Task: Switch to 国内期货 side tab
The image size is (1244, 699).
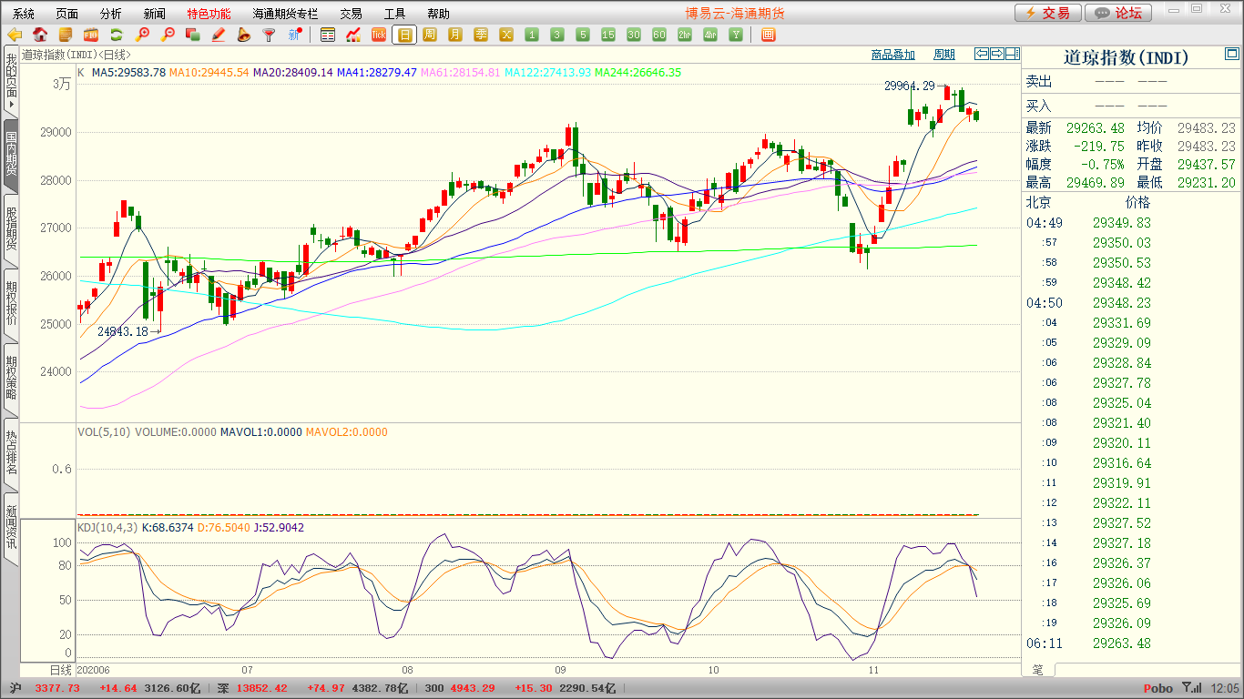Action: coord(11,155)
